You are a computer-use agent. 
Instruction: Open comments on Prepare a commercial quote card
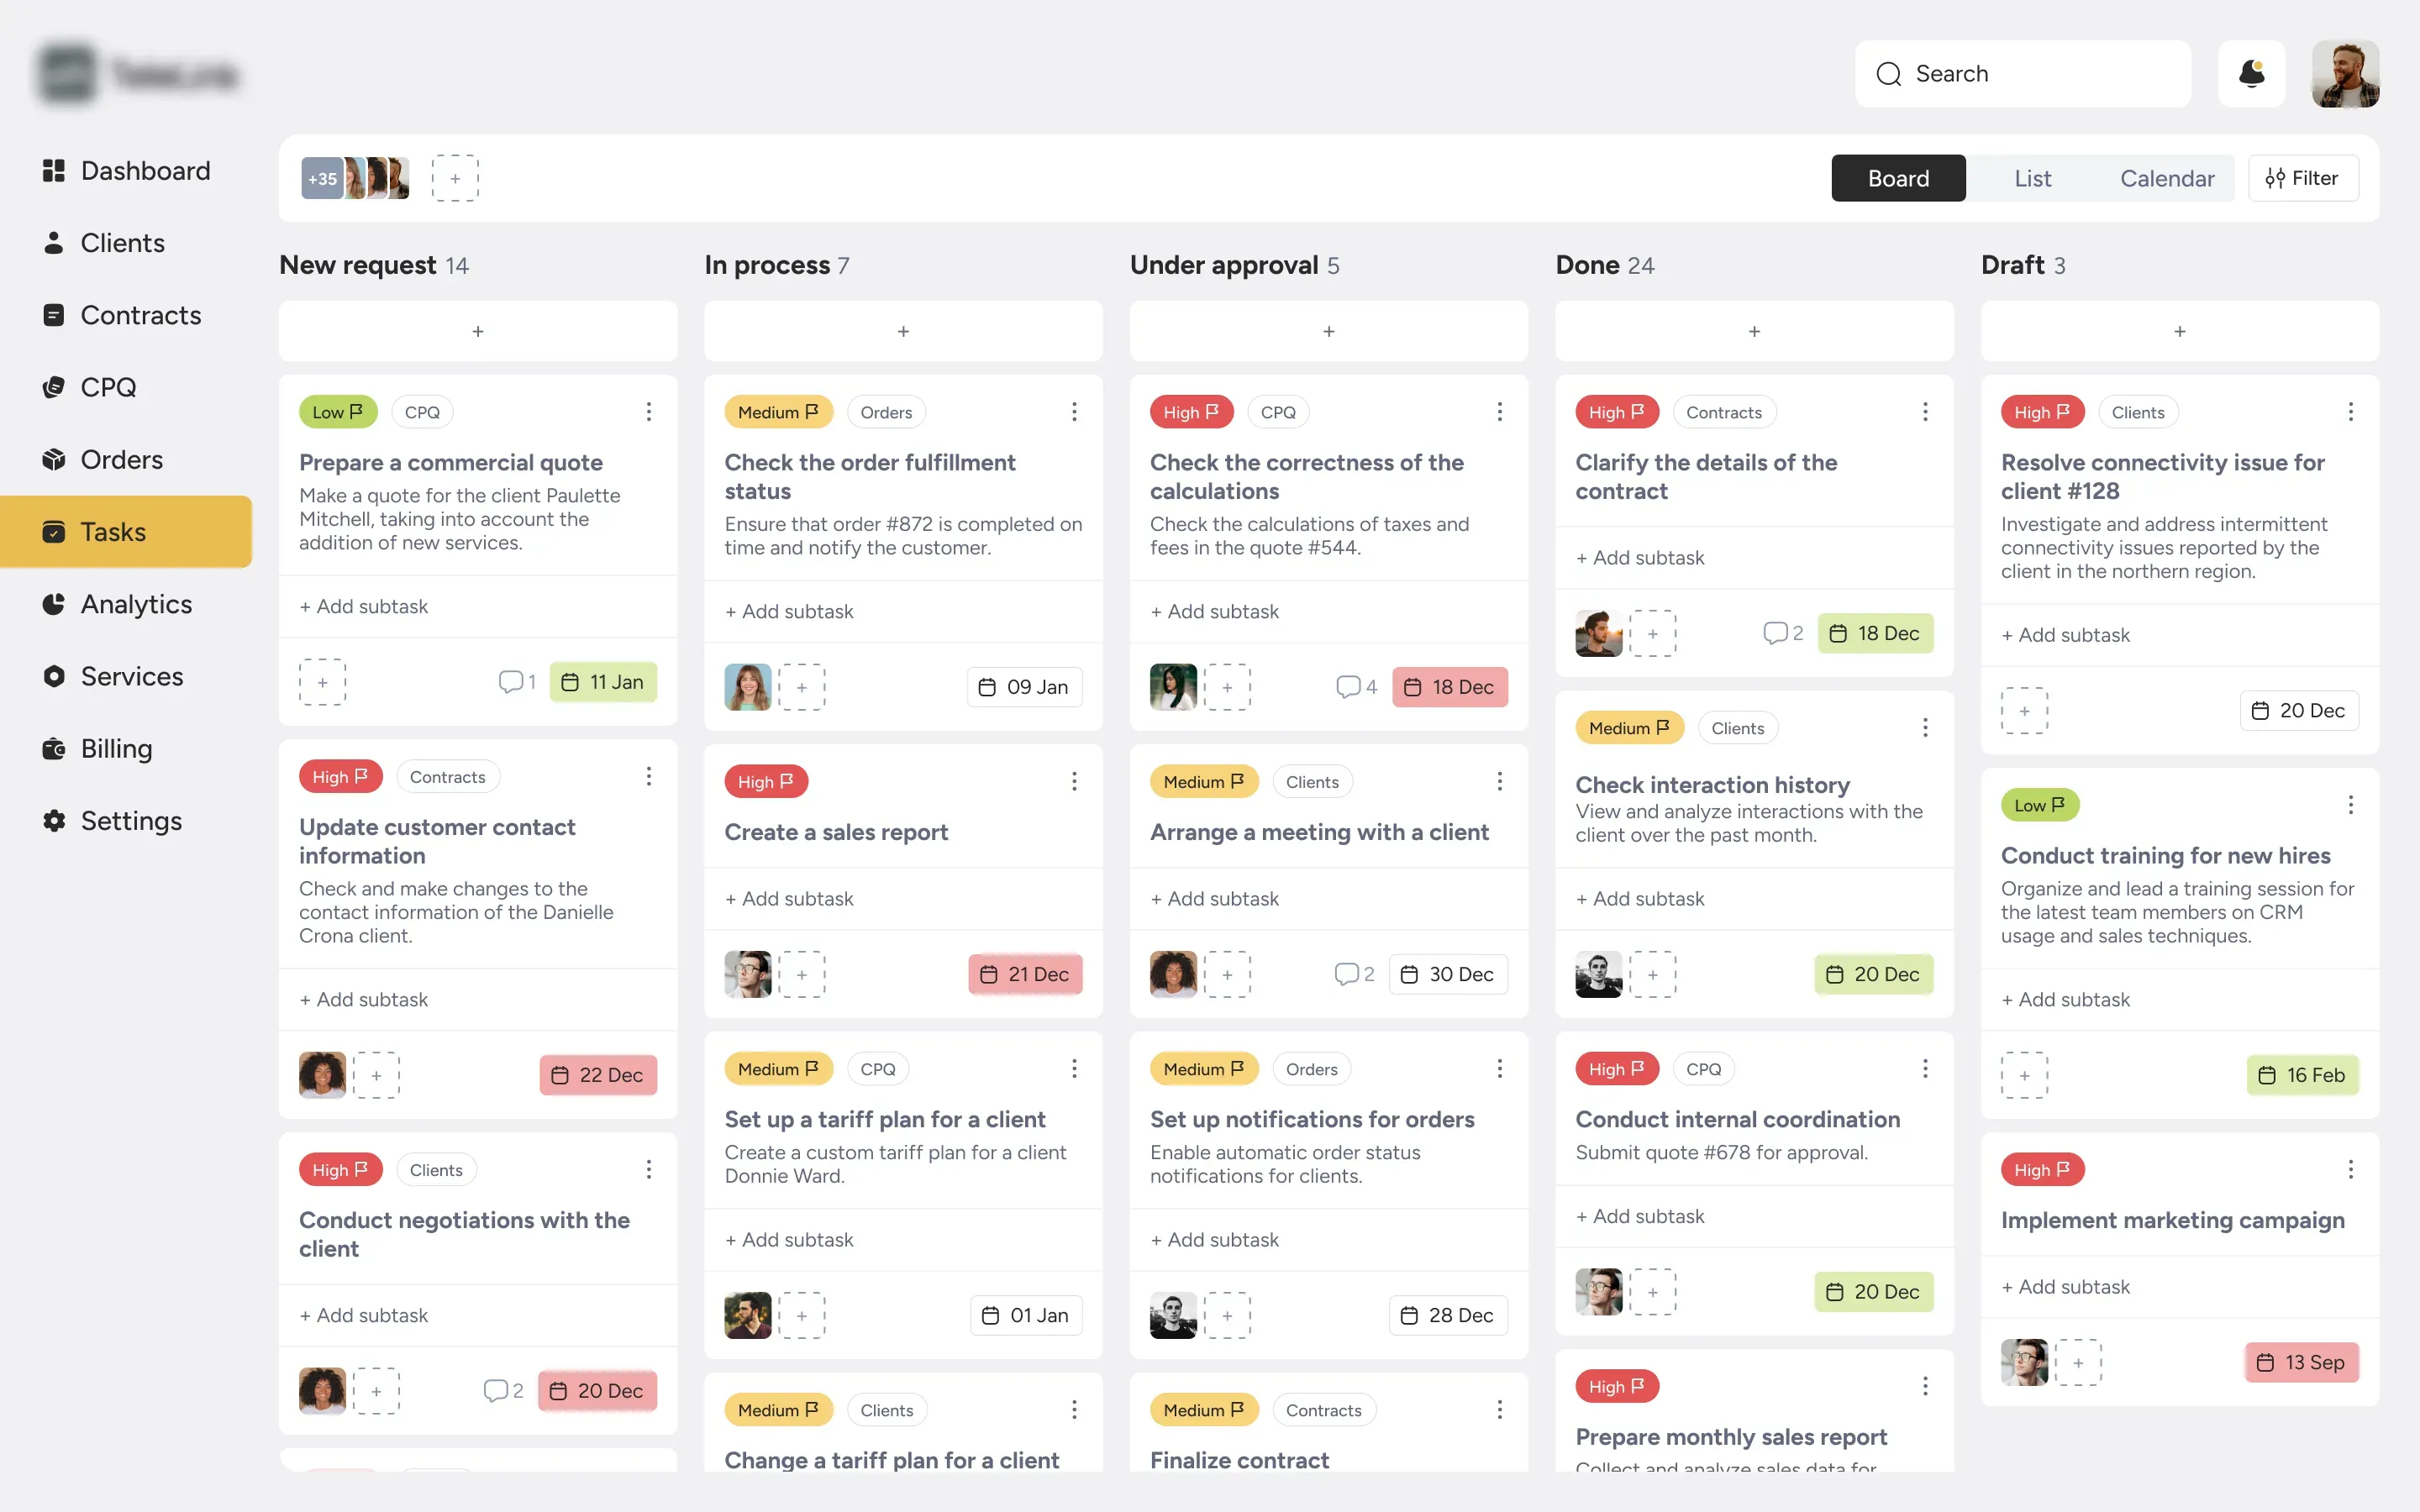click(516, 682)
